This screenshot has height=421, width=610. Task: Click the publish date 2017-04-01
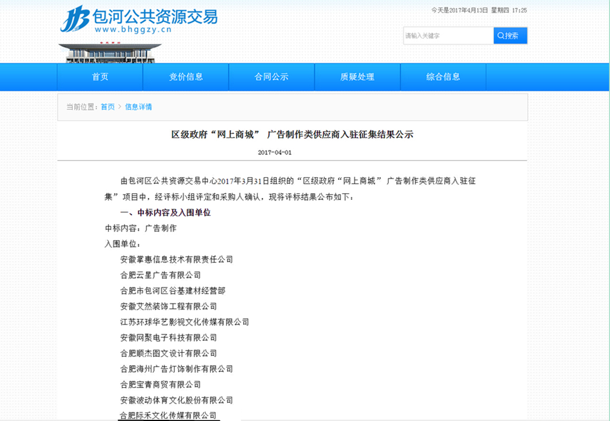click(274, 152)
